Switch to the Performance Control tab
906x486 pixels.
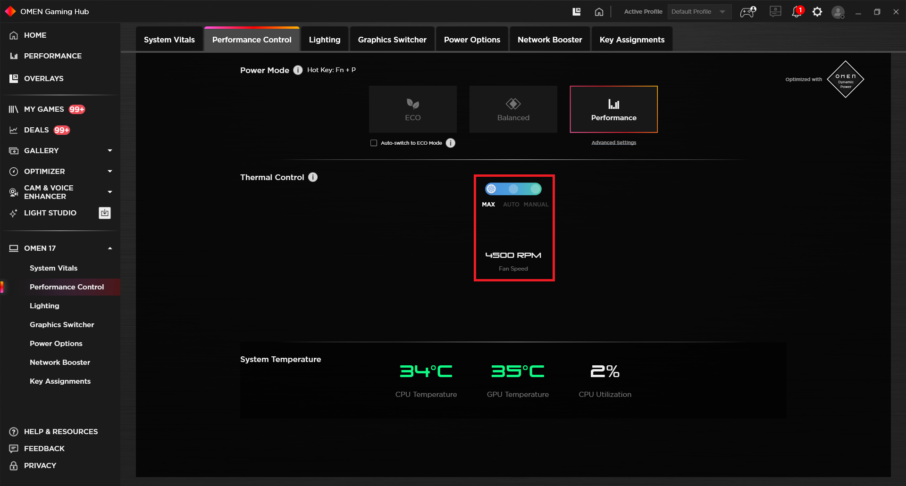point(252,40)
